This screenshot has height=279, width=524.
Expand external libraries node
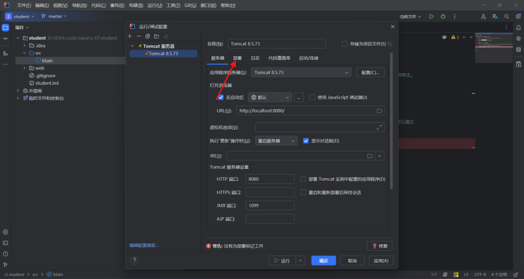coord(18,91)
